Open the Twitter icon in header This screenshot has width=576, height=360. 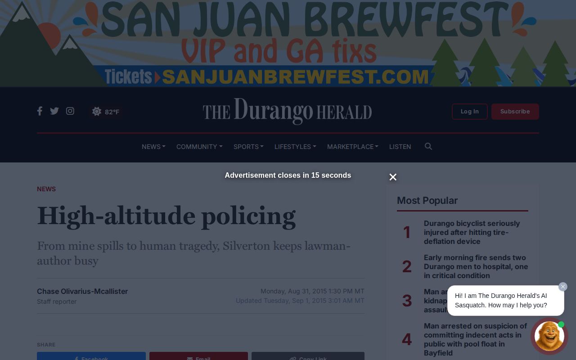click(x=54, y=111)
